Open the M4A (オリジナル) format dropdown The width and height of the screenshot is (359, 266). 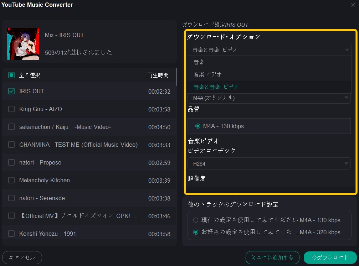(x=269, y=98)
